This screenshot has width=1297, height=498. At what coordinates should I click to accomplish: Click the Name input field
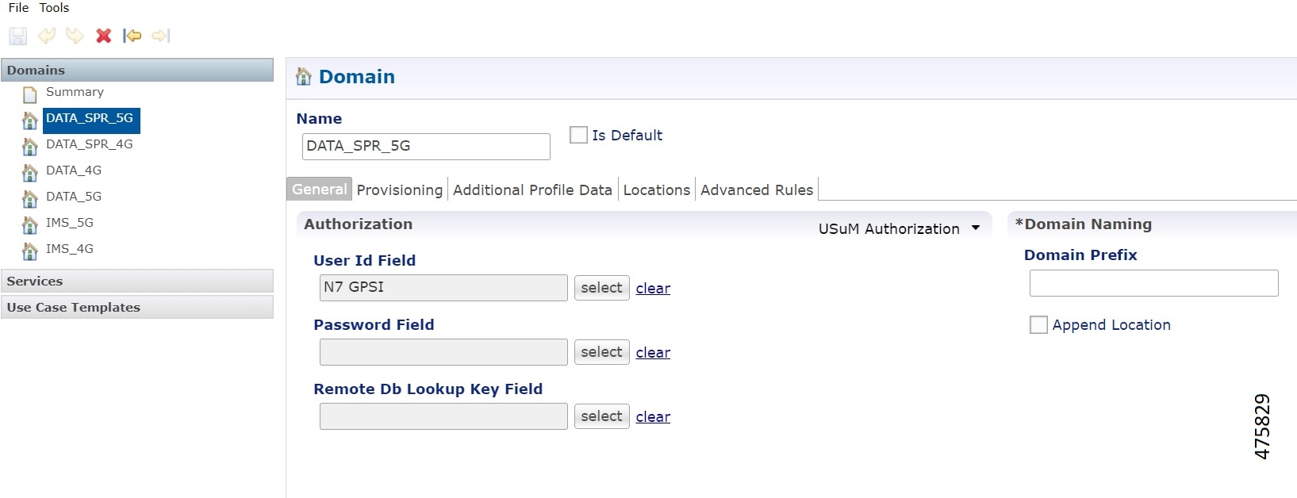coord(426,146)
